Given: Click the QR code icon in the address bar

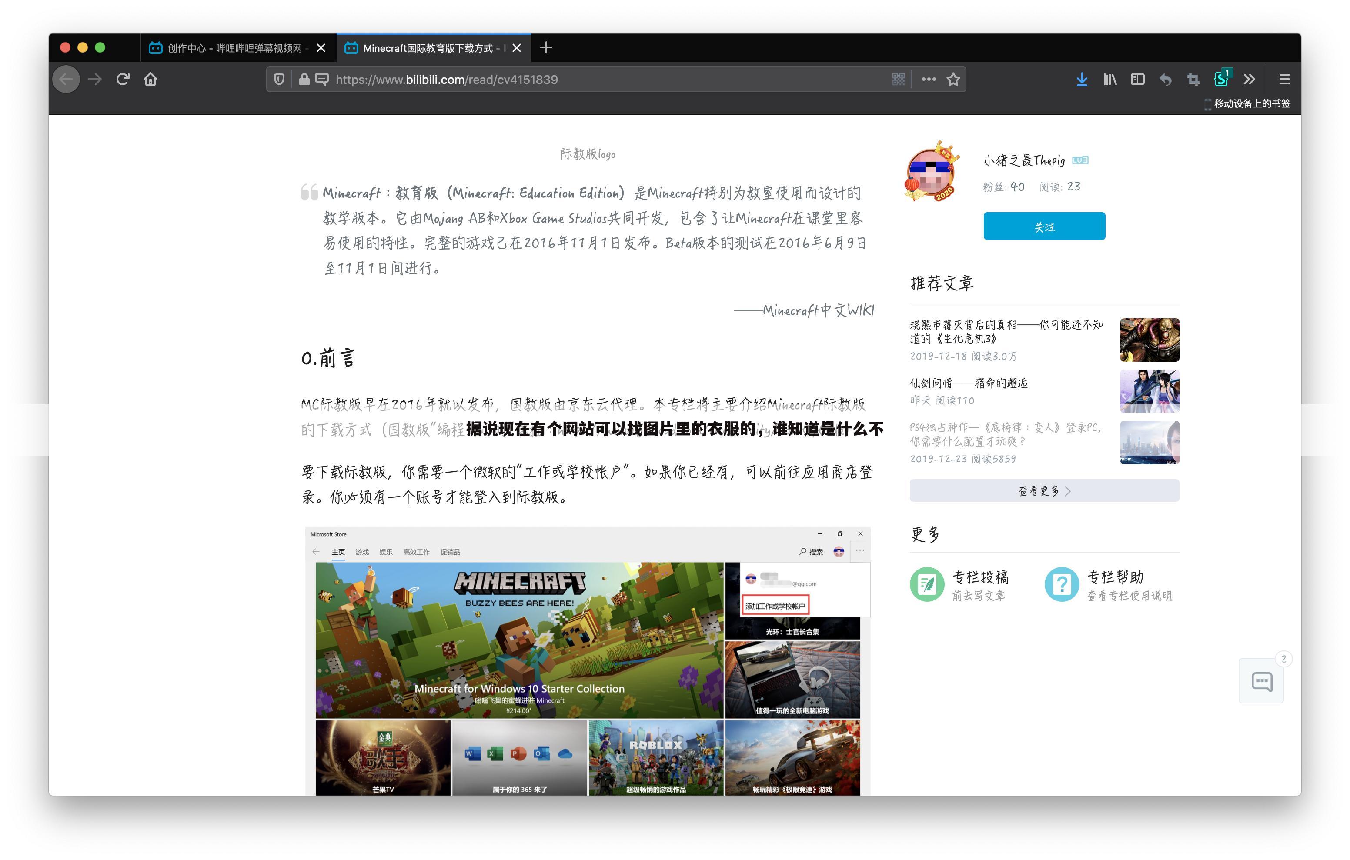Looking at the screenshot, I should pos(898,79).
